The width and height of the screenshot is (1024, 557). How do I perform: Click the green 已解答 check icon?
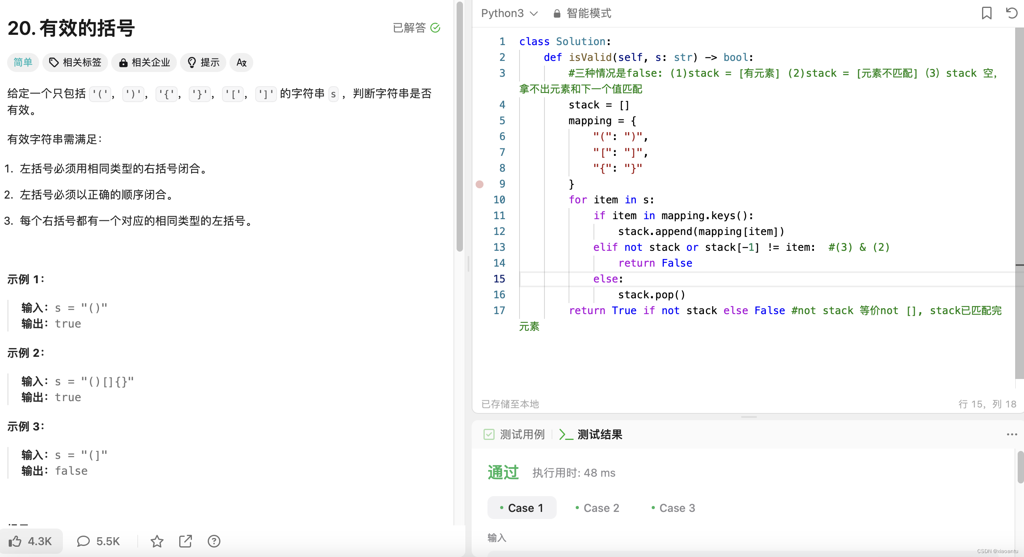tap(435, 28)
